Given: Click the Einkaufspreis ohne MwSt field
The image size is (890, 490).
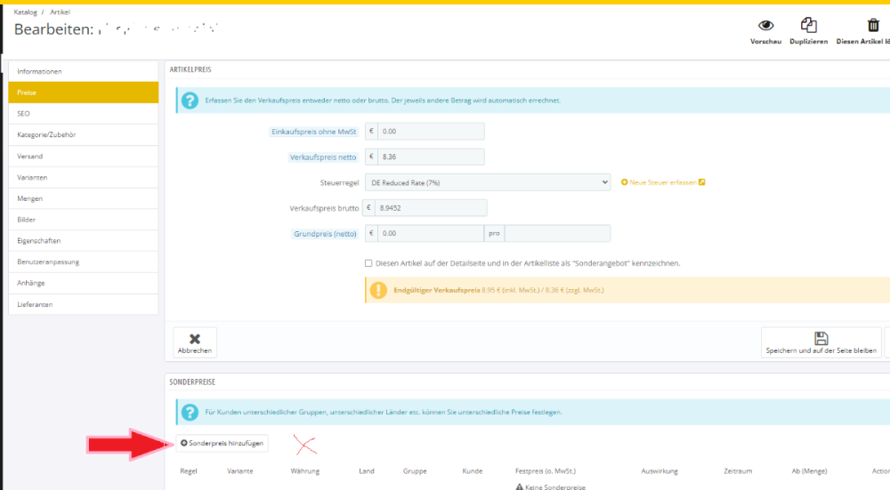Looking at the screenshot, I should coord(431,132).
